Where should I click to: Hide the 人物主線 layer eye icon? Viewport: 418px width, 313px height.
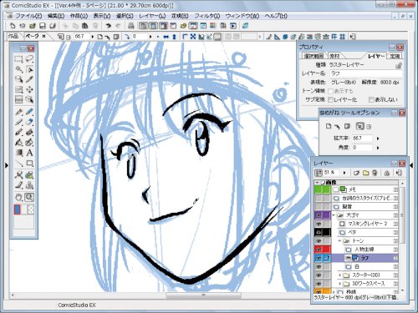pyautogui.click(x=319, y=250)
